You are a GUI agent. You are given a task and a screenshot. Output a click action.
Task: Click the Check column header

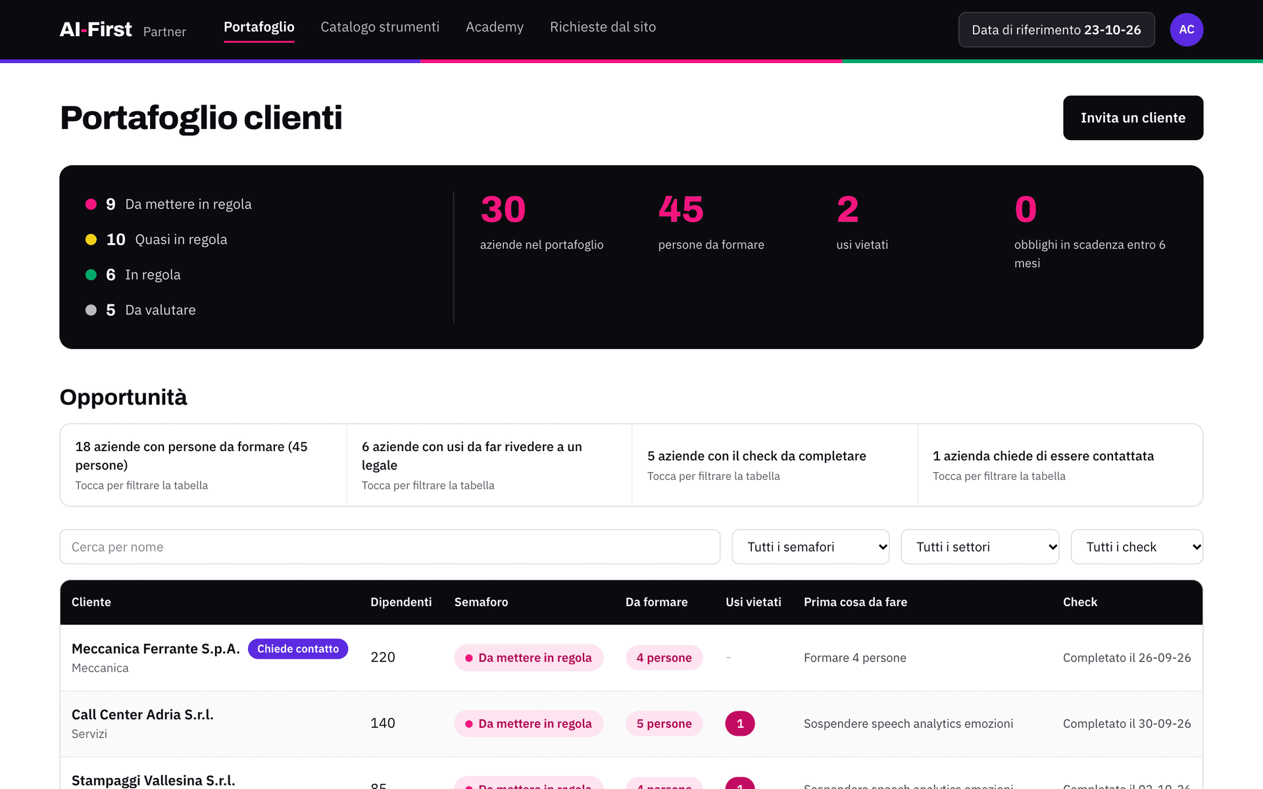[x=1080, y=602]
